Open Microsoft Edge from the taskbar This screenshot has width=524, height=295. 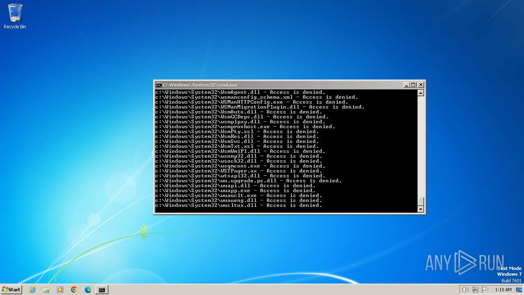coord(88,290)
